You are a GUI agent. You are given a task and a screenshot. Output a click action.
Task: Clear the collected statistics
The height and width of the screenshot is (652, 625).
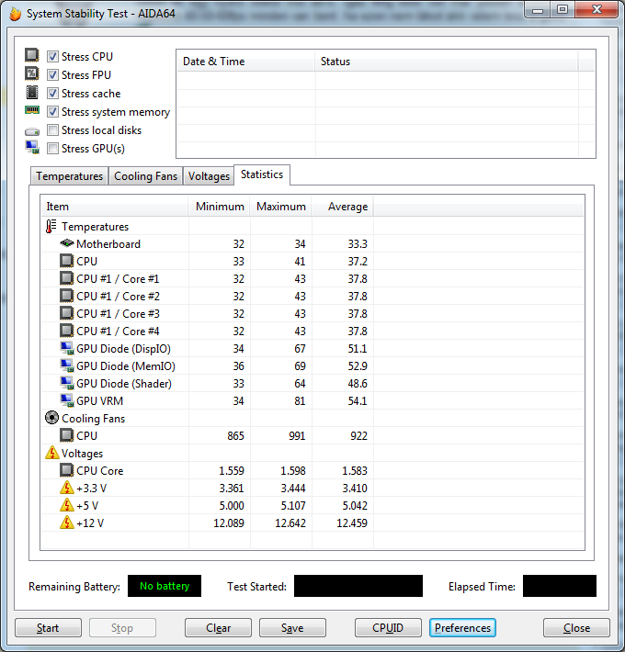pyautogui.click(x=218, y=627)
